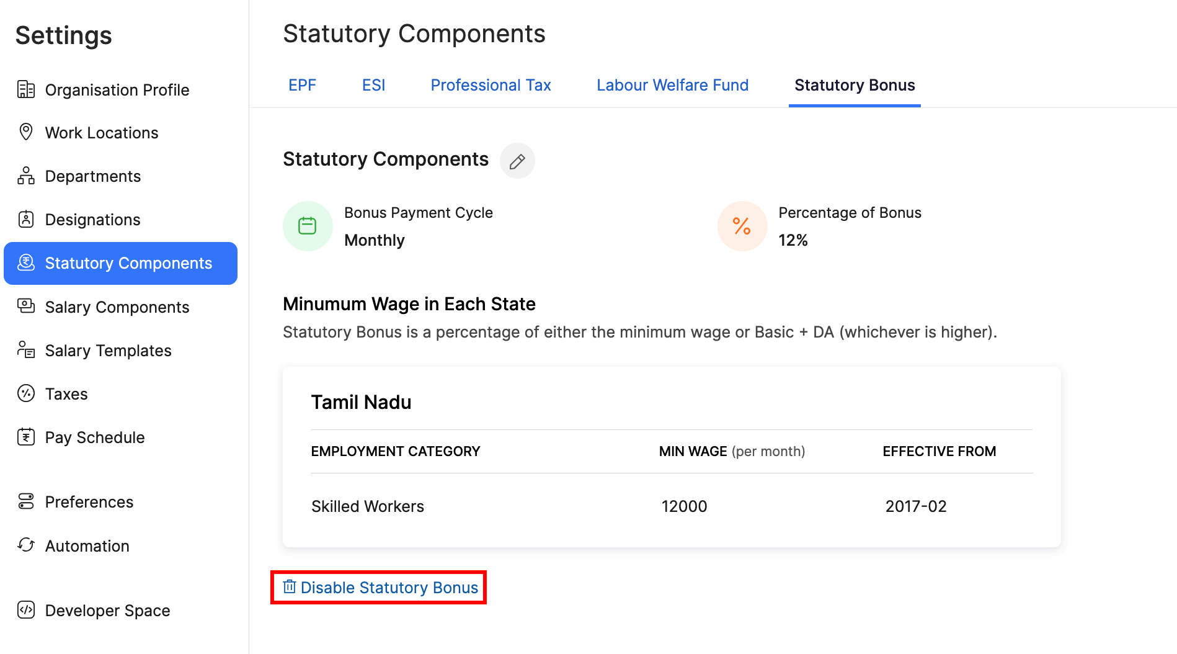The height and width of the screenshot is (654, 1177).
Task: Open Salary Components in the sidebar
Action: point(117,307)
